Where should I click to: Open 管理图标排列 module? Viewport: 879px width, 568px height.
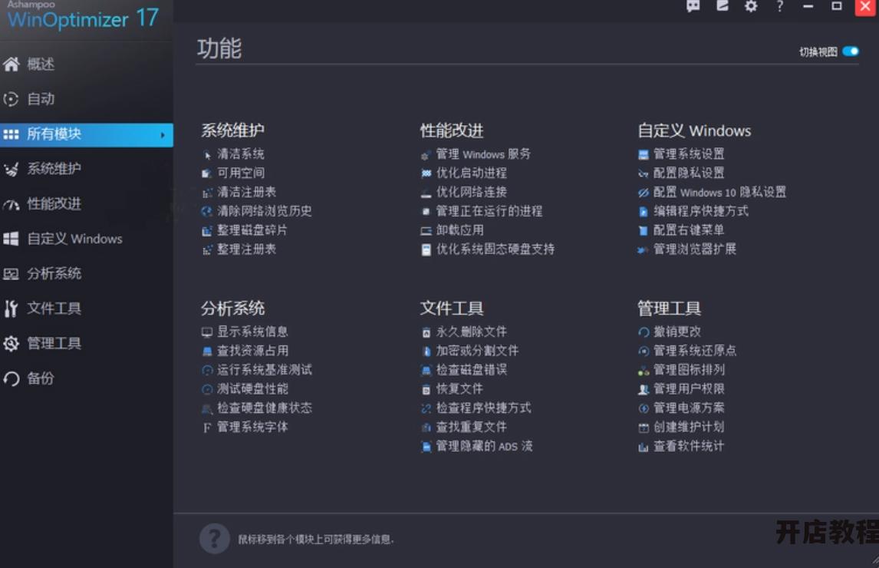coord(689,370)
